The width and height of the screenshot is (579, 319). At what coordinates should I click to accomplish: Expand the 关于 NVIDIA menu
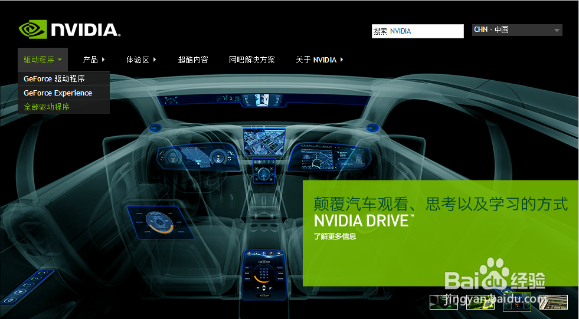[319, 60]
